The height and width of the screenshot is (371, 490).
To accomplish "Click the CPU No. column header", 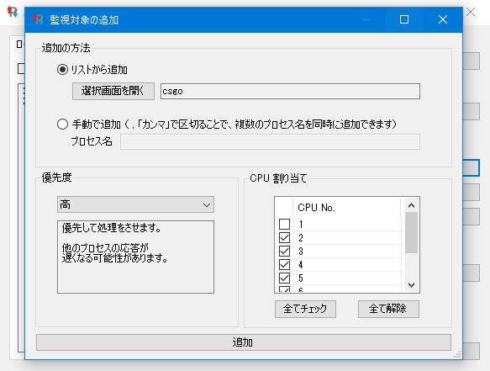I will click(x=347, y=208).
